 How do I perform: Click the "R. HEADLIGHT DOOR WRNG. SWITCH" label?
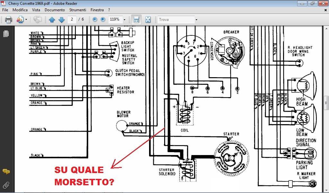click(300, 51)
